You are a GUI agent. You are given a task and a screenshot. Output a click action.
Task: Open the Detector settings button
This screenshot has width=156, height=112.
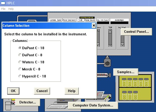[28, 102]
